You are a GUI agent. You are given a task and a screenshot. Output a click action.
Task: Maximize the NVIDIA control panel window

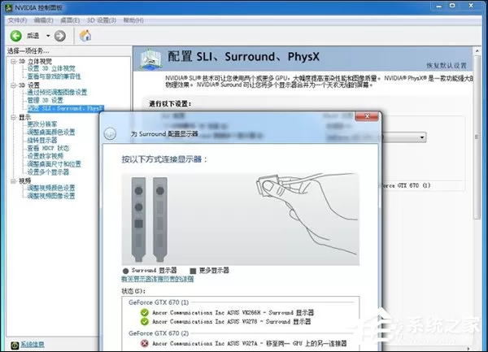pyautogui.click(x=453, y=6)
